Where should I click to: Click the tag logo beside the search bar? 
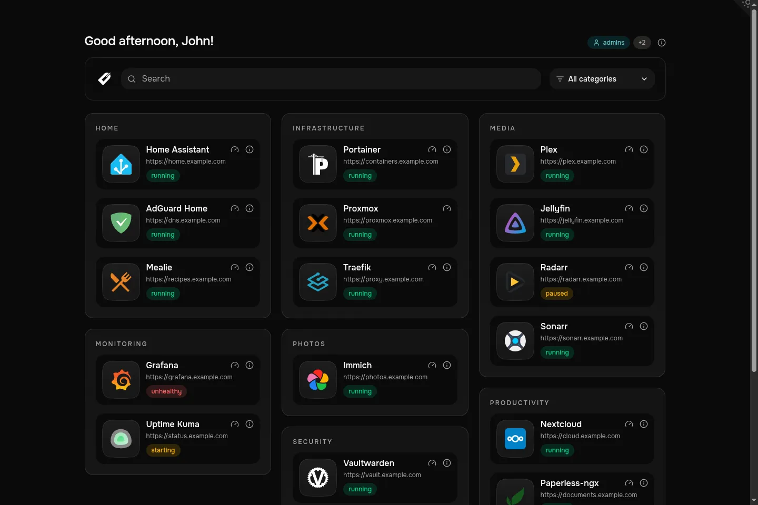104,79
